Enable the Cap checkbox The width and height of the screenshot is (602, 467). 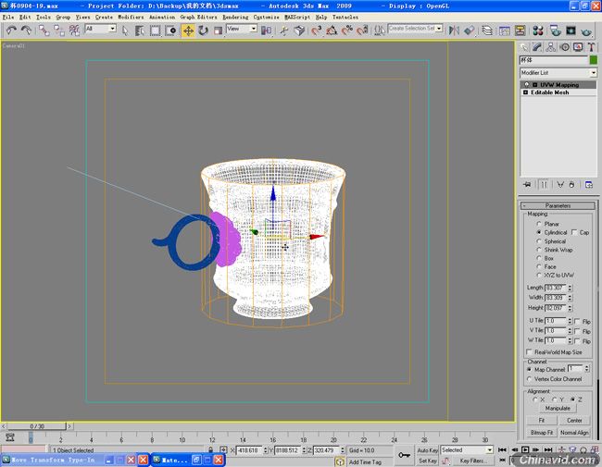point(574,232)
